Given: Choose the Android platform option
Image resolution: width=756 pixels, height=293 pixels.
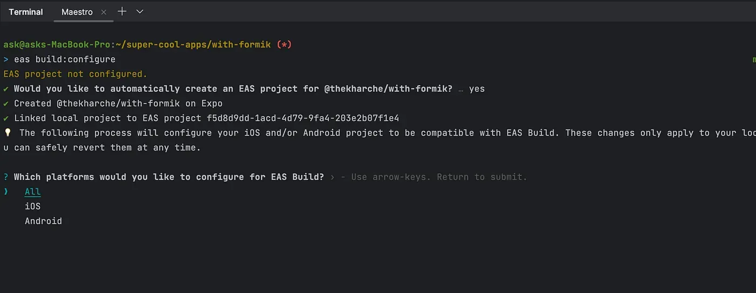Looking at the screenshot, I should tap(43, 221).
